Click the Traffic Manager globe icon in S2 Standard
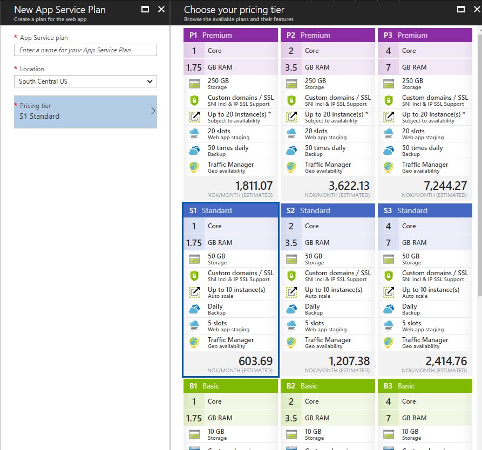 pyautogui.click(x=291, y=343)
